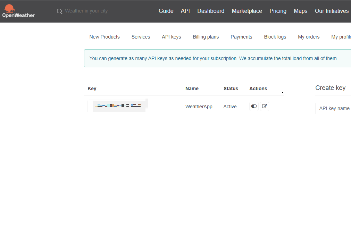
Task: Click the search magnifier icon
Action: click(x=59, y=11)
